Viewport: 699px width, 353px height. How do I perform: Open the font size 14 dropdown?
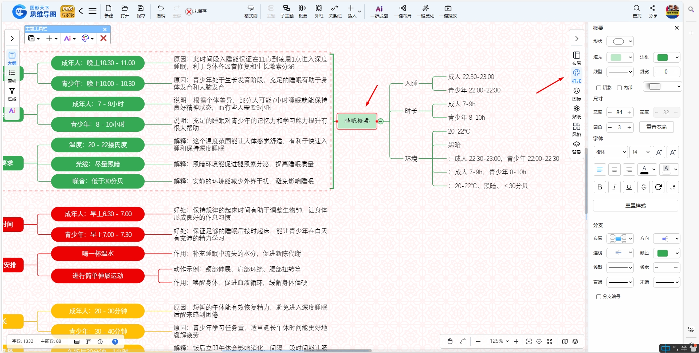(x=640, y=152)
